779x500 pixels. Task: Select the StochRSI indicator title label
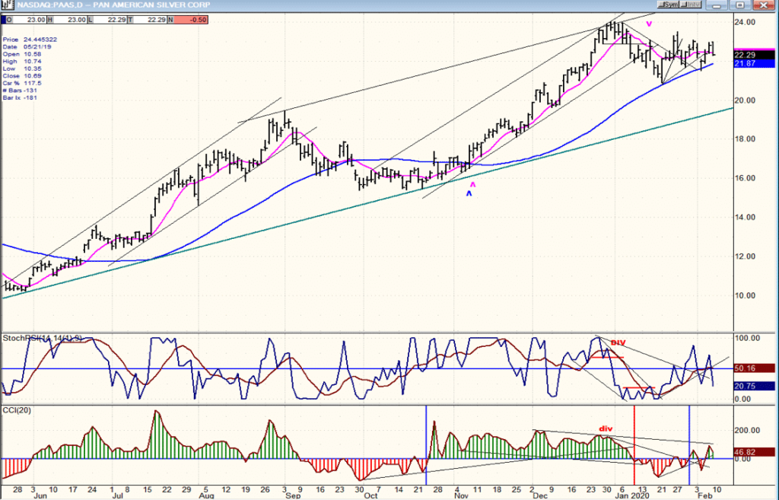click(x=43, y=338)
